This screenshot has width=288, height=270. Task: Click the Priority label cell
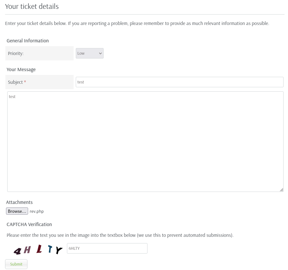pyautogui.click(x=39, y=53)
